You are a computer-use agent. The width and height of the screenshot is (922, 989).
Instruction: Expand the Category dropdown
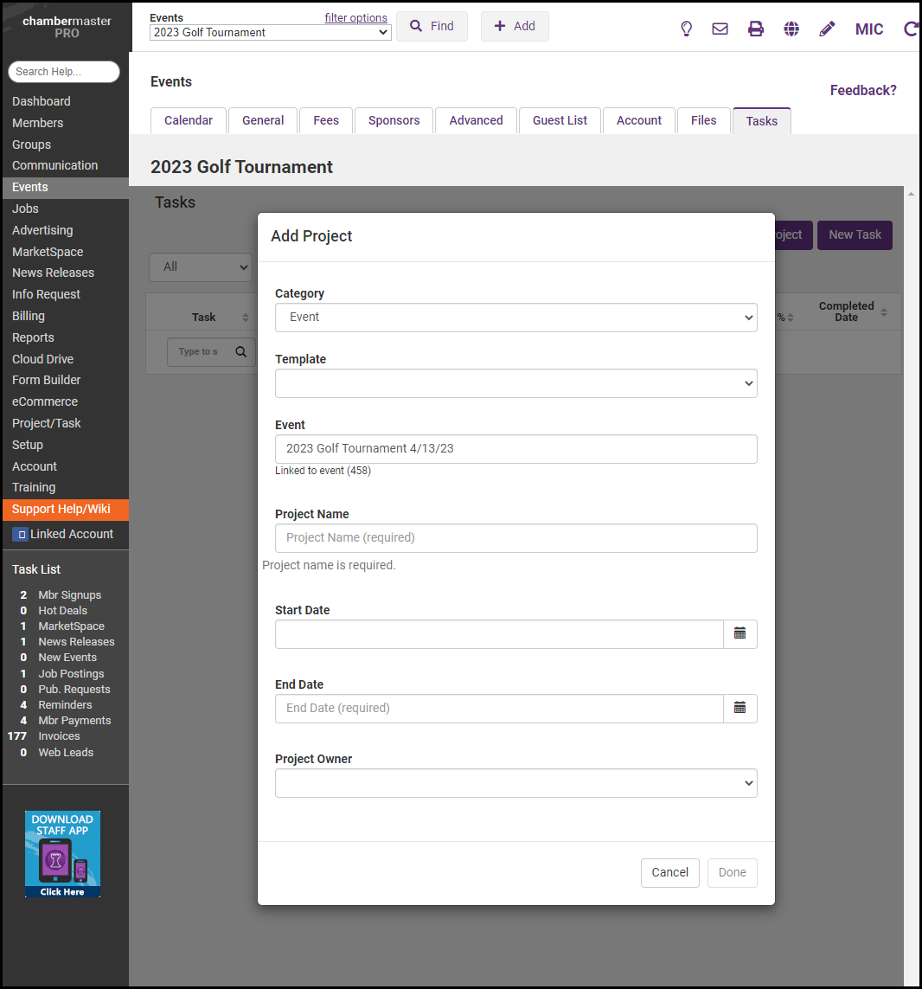pos(515,318)
